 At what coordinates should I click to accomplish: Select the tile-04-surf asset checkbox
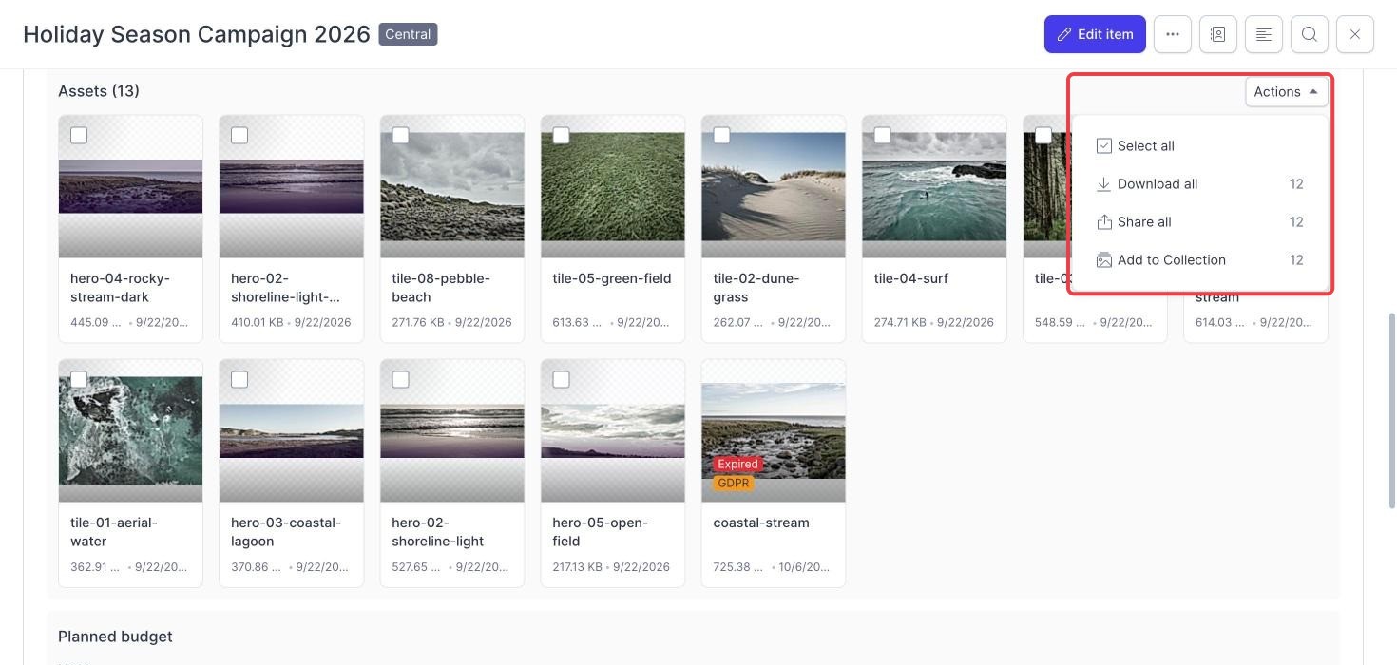(x=883, y=136)
